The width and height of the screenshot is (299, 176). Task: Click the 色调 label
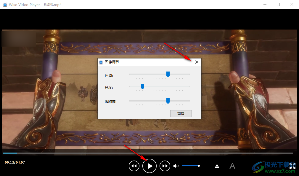(109, 75)
